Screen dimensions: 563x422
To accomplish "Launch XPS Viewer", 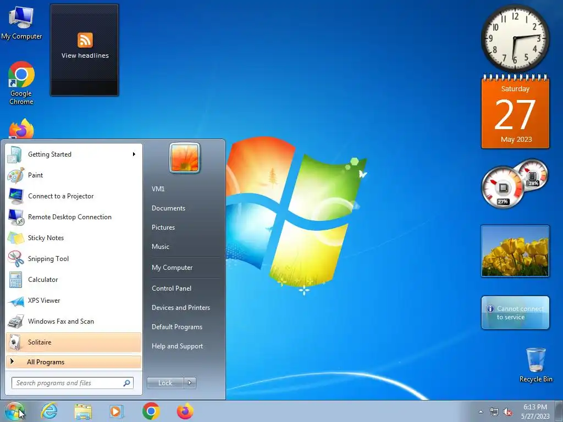I will [74, 301].
